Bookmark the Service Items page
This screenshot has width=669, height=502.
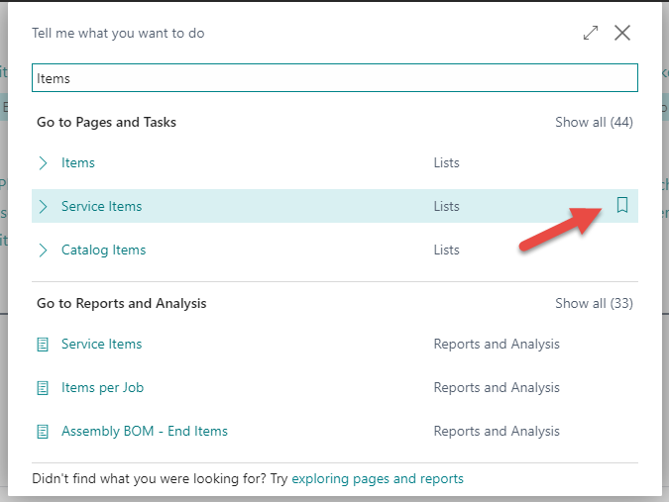[x=622, y=206]
